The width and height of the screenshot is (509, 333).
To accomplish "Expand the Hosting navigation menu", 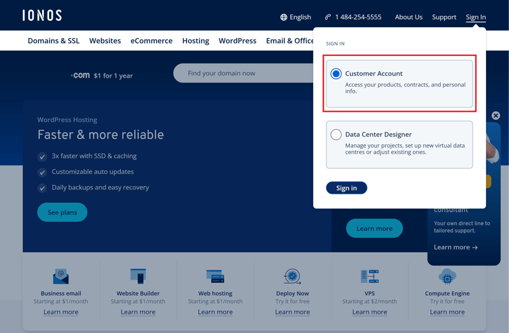I will [x=195, y=41].
